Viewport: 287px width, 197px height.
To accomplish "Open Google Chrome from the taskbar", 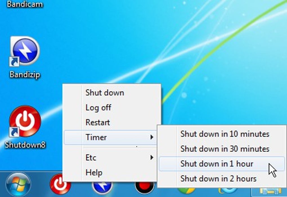I will coord(186,191).
